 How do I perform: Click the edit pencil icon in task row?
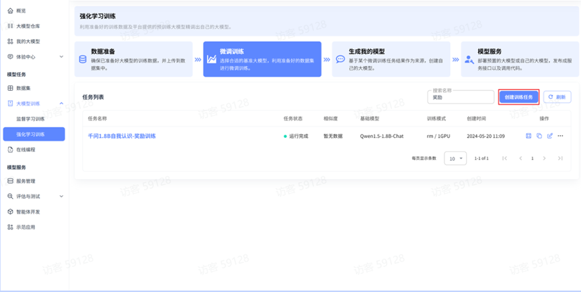pos(550,136)
